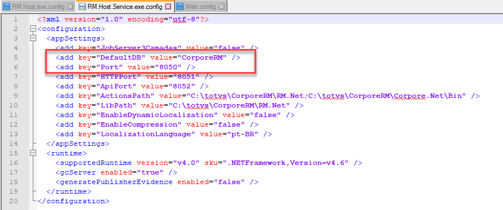The height and width of the screenshot is (210, 503).
Task: Click the "generatePublisherEvidence" element text
Action: click(x=116, y=182)
